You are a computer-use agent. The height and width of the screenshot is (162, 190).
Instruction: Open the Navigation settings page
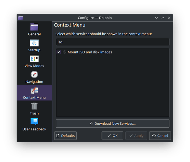[x=34, y=77]
